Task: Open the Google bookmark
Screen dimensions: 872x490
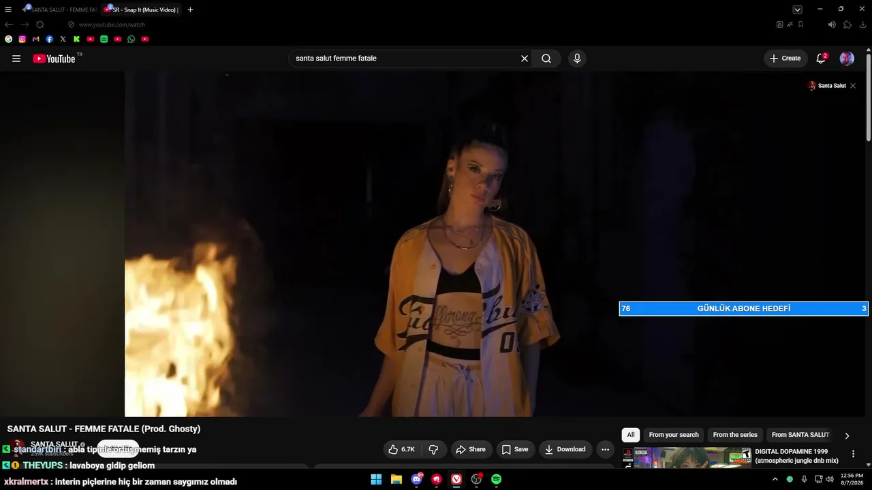Action: point(9,39)
